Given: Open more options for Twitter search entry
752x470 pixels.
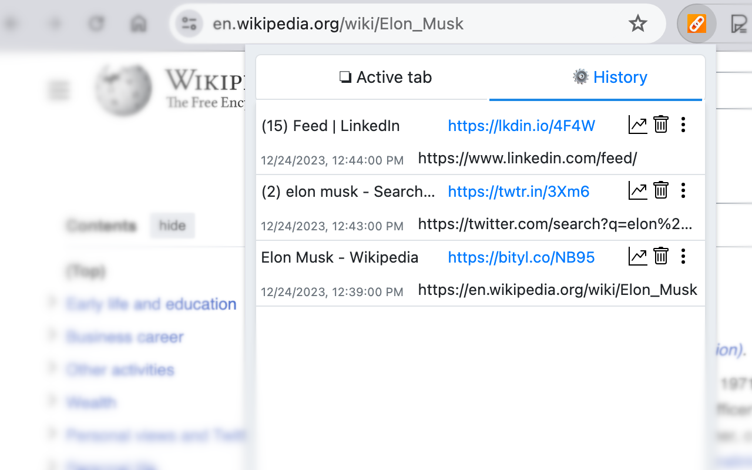Looking at the screenshot, I should click(x=683, y=191).
